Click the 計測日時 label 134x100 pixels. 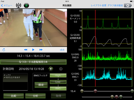tap(8, 69)
